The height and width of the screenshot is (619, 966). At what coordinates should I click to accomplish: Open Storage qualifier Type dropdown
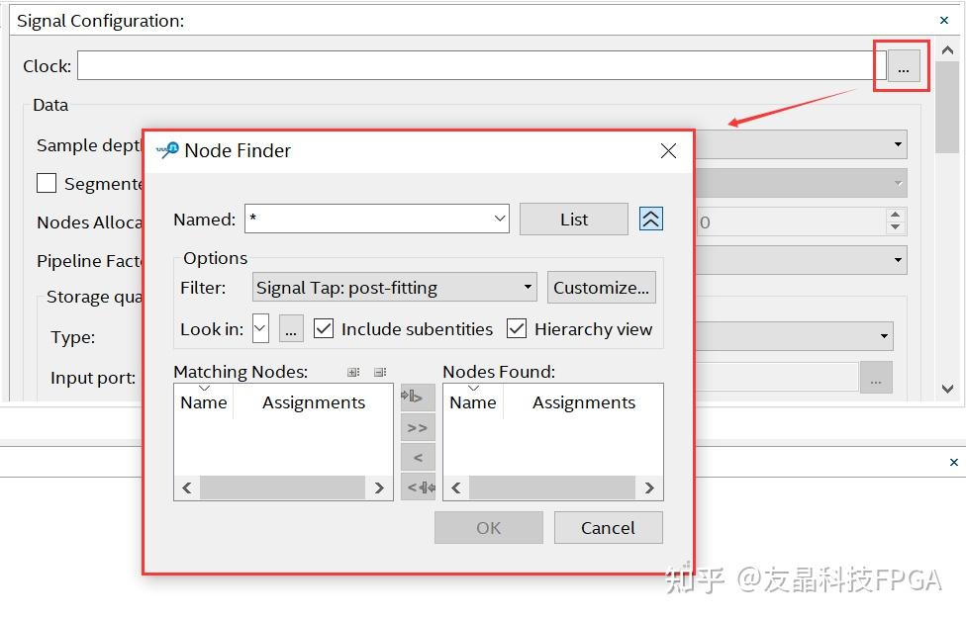tap(884, 336)
